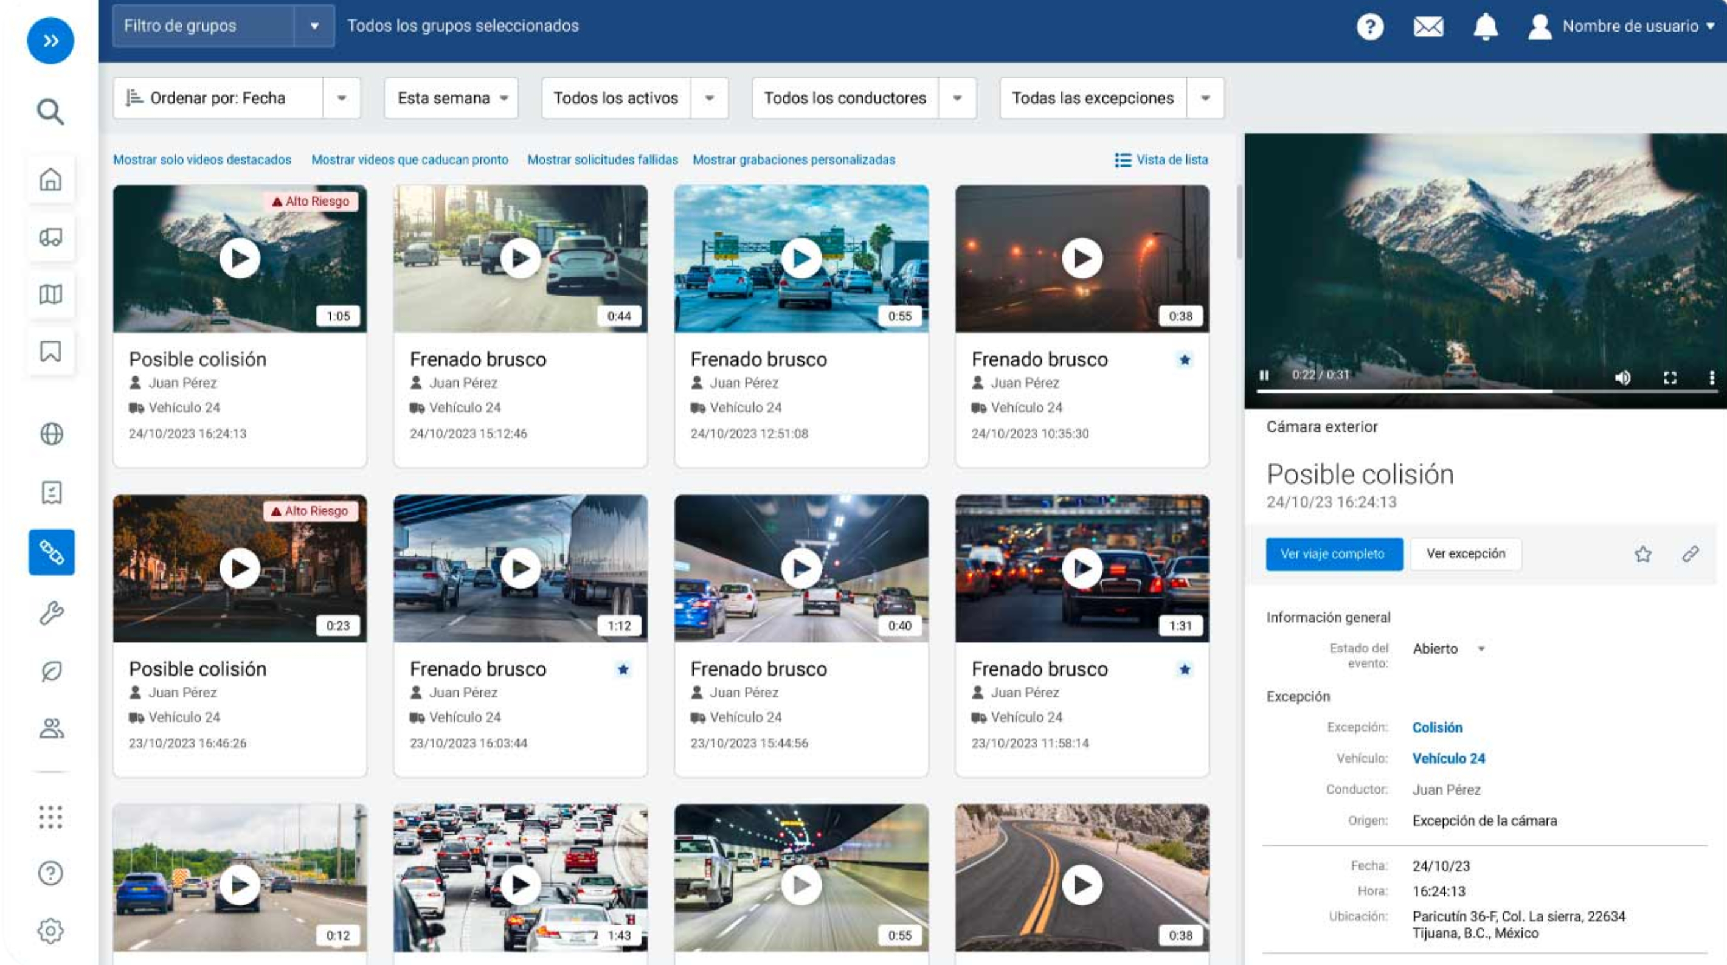
Task: Open the people icon in sidebar
Action: pos(52,729)
